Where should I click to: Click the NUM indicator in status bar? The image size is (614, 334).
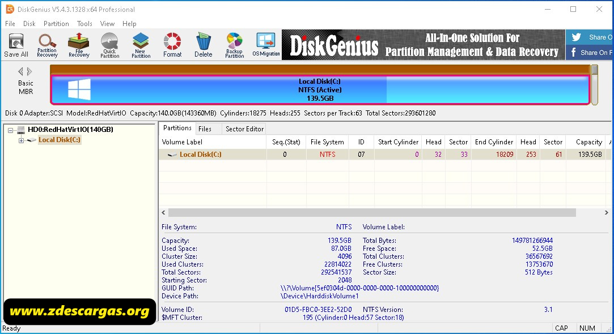[x=587, y=328]
